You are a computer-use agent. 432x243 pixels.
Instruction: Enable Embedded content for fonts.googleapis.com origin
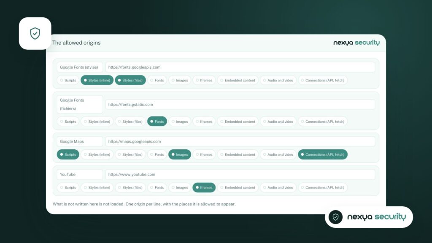point(238,80)
